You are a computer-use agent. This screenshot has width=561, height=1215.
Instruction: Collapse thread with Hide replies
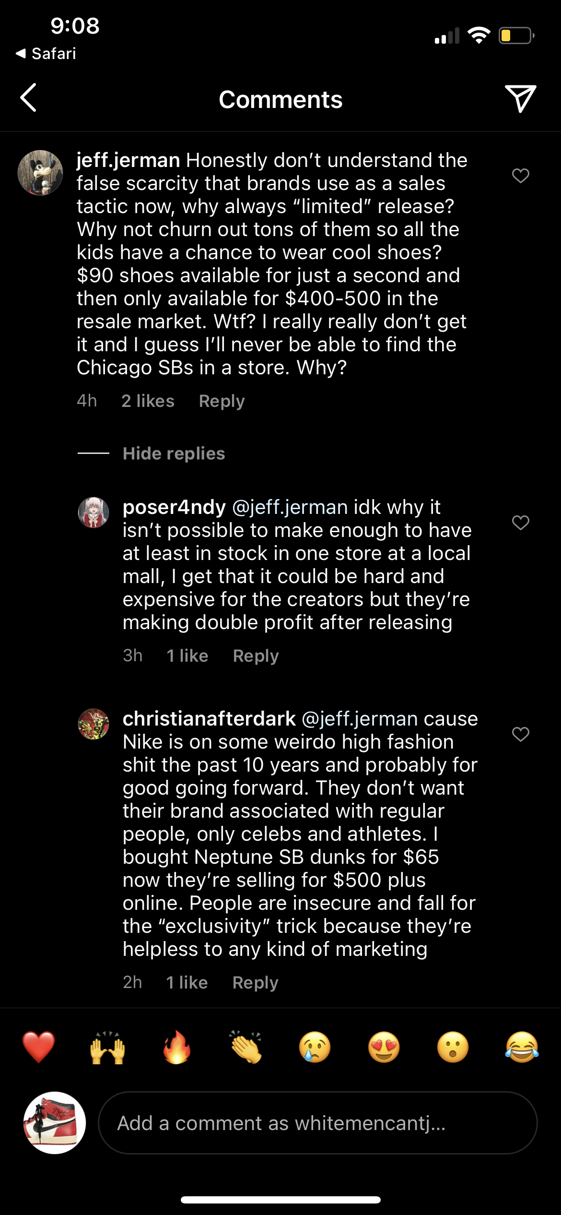(174, 453)
